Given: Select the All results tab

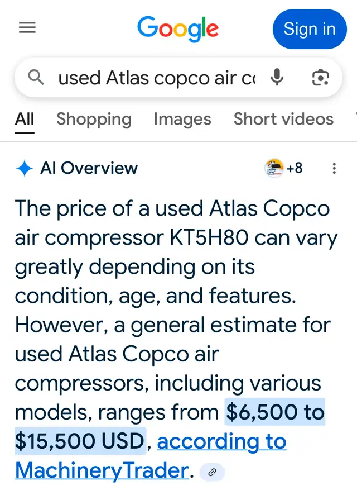Looking at the screenshot, I should (x=24, y=120).
